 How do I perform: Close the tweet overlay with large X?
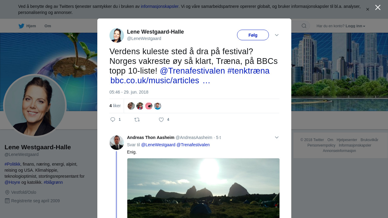(x=378, y=7)
